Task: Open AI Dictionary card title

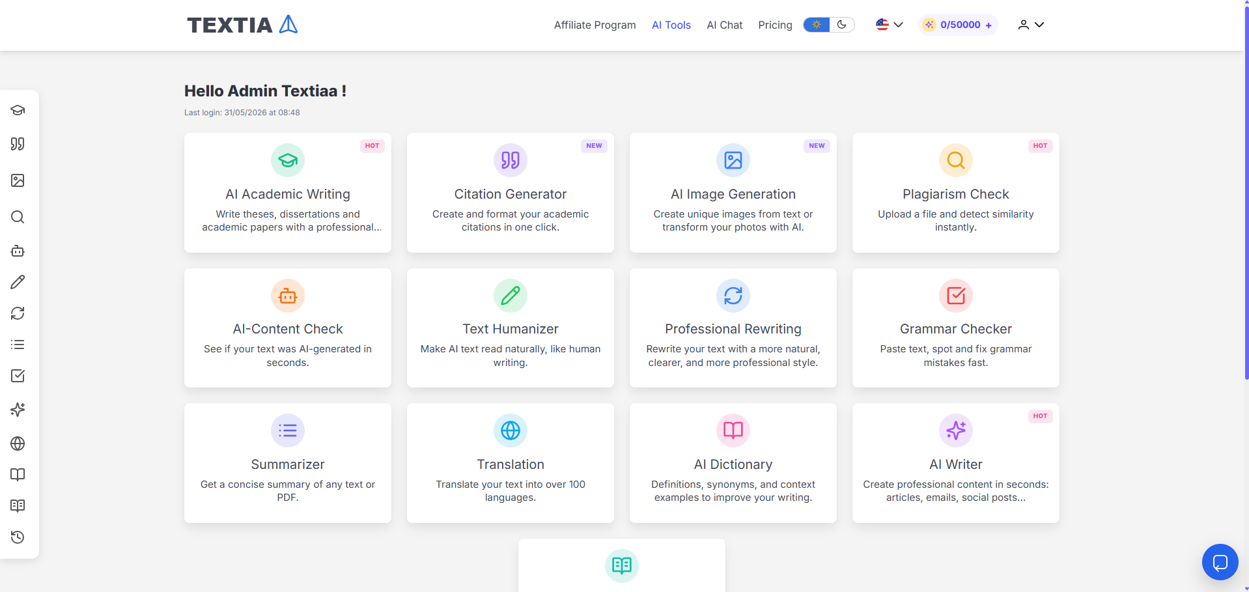Action: click(x=733, y=464)
